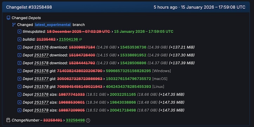The height and width of the screenshot is (127, 254).
Task: Open Depot 251576 link in download row
Action: [x=41, y=47]
